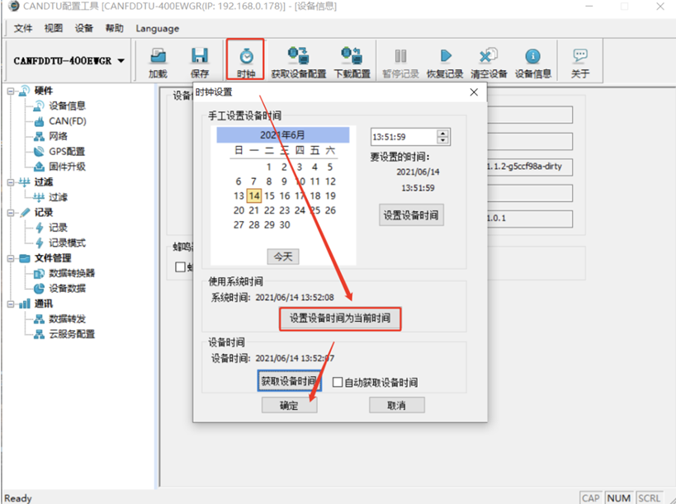Open the 设备 menu
Screen dimensions: 676x504
pyautogui.click(x=83, y=28)
